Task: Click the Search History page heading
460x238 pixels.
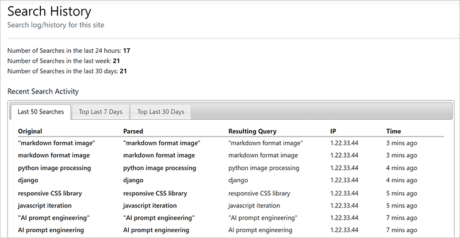Action: 49,11
